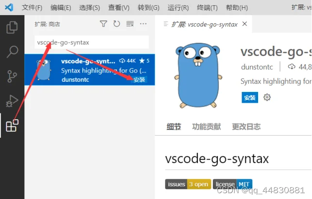312x199 pixels.
Task: Open the 选择(S) menu
Action: pos(89,8)
